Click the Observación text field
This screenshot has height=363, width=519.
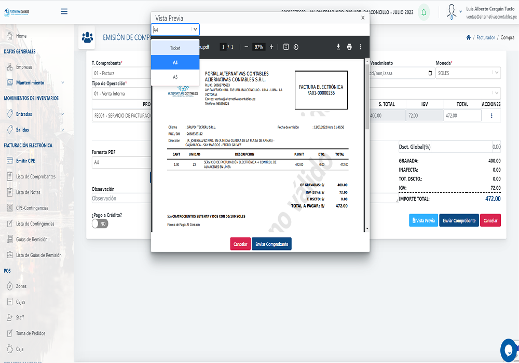pyautogui.click(x=119, y=198)
